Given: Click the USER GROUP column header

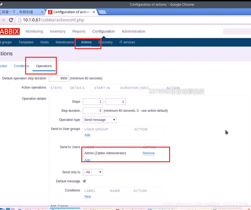Looking at the screenshot, I should pyautogui.click(x=96, y=130).
